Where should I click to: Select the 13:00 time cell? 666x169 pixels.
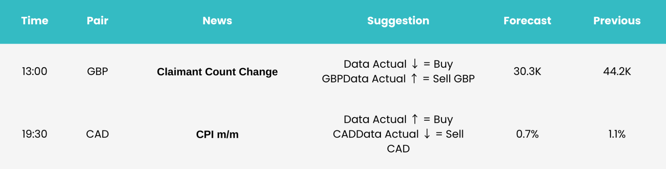coord(34,71)
